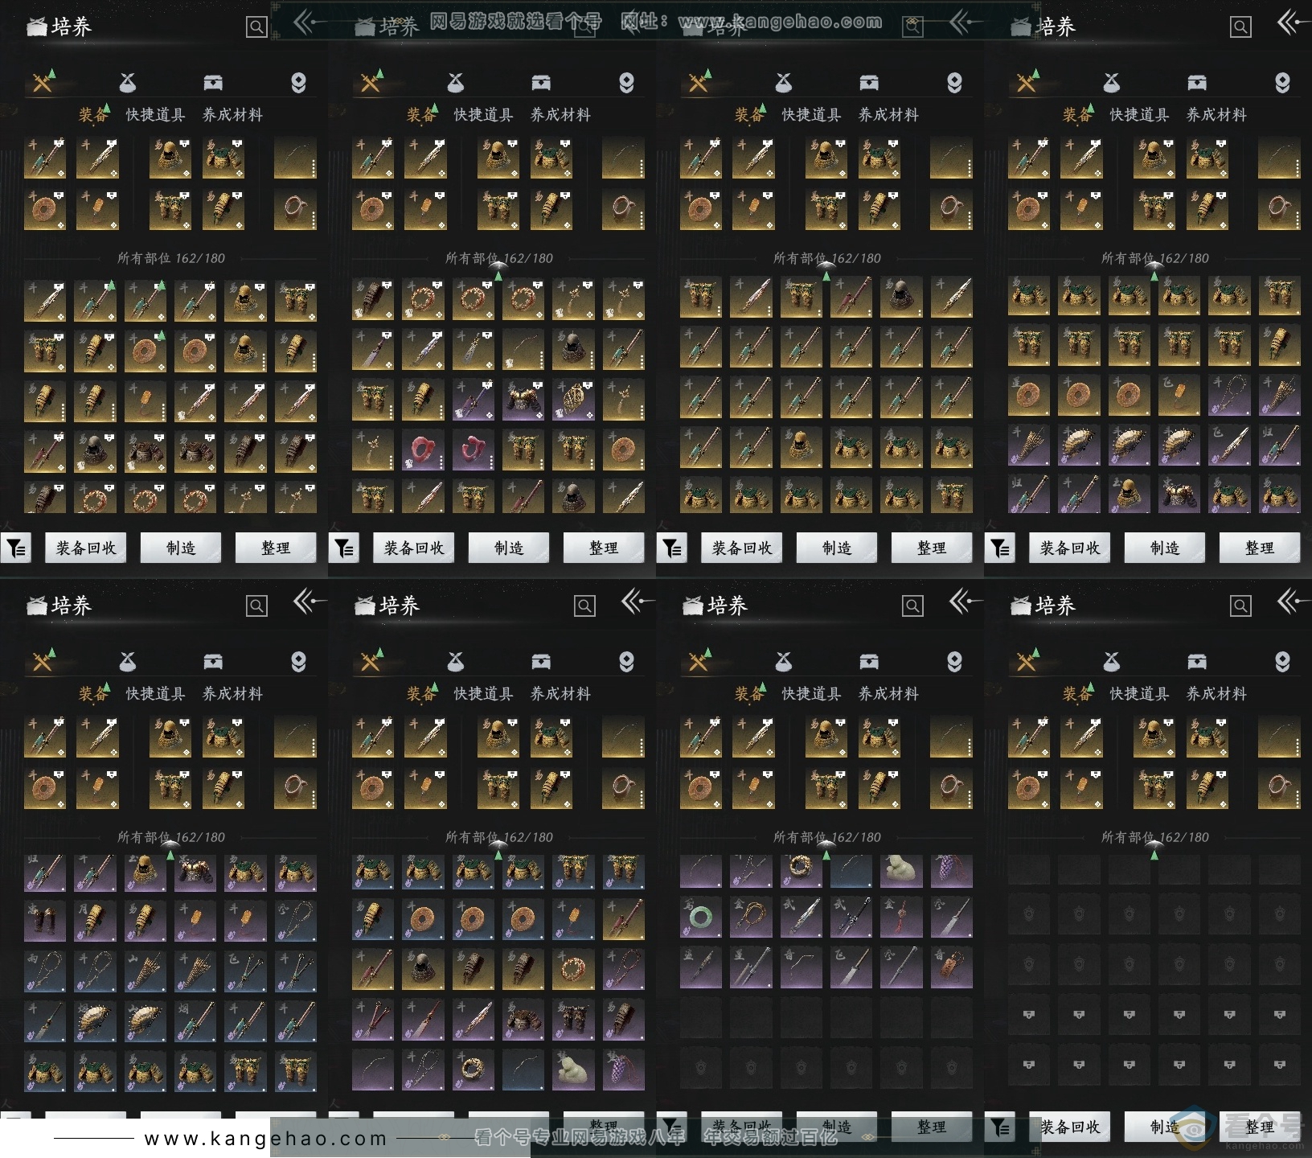Switch to 养成材料 tab in bottom-left panel
This screenshot has width=1312, height=1158.
pyautogui.click(x=232, y=694)
